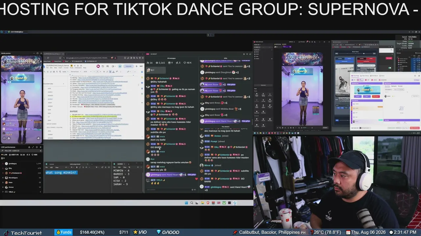Click the highlighted 'what song minmin?' text

coord(61,173)
